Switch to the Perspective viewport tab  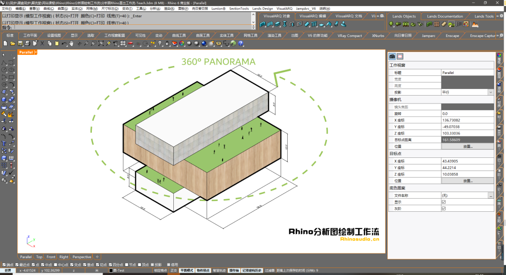pyautogui.click(x=82, y=257)
